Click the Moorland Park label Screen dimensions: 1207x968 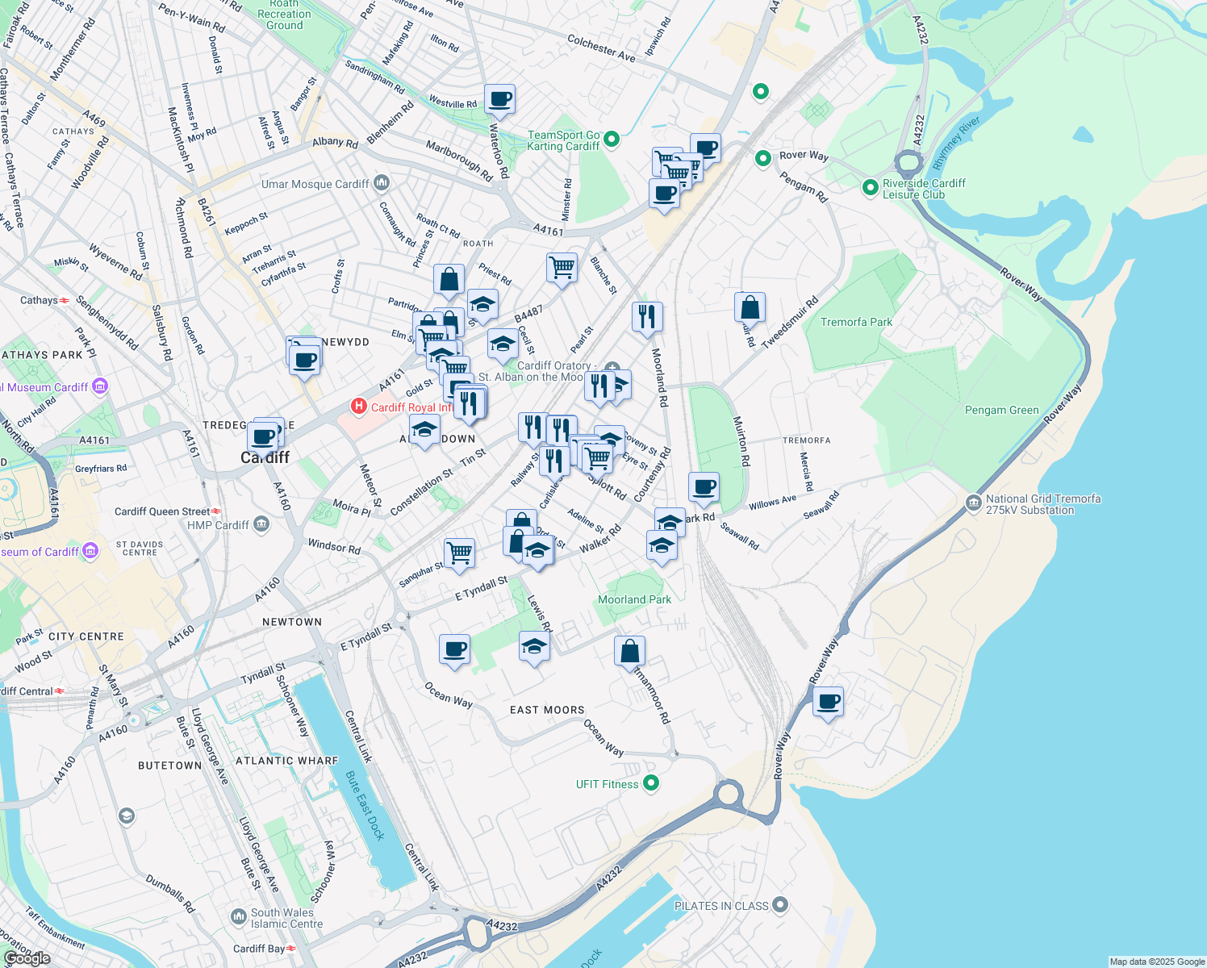pos(634,599)
